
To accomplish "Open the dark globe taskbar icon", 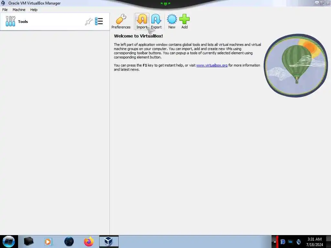I will 69,242.
